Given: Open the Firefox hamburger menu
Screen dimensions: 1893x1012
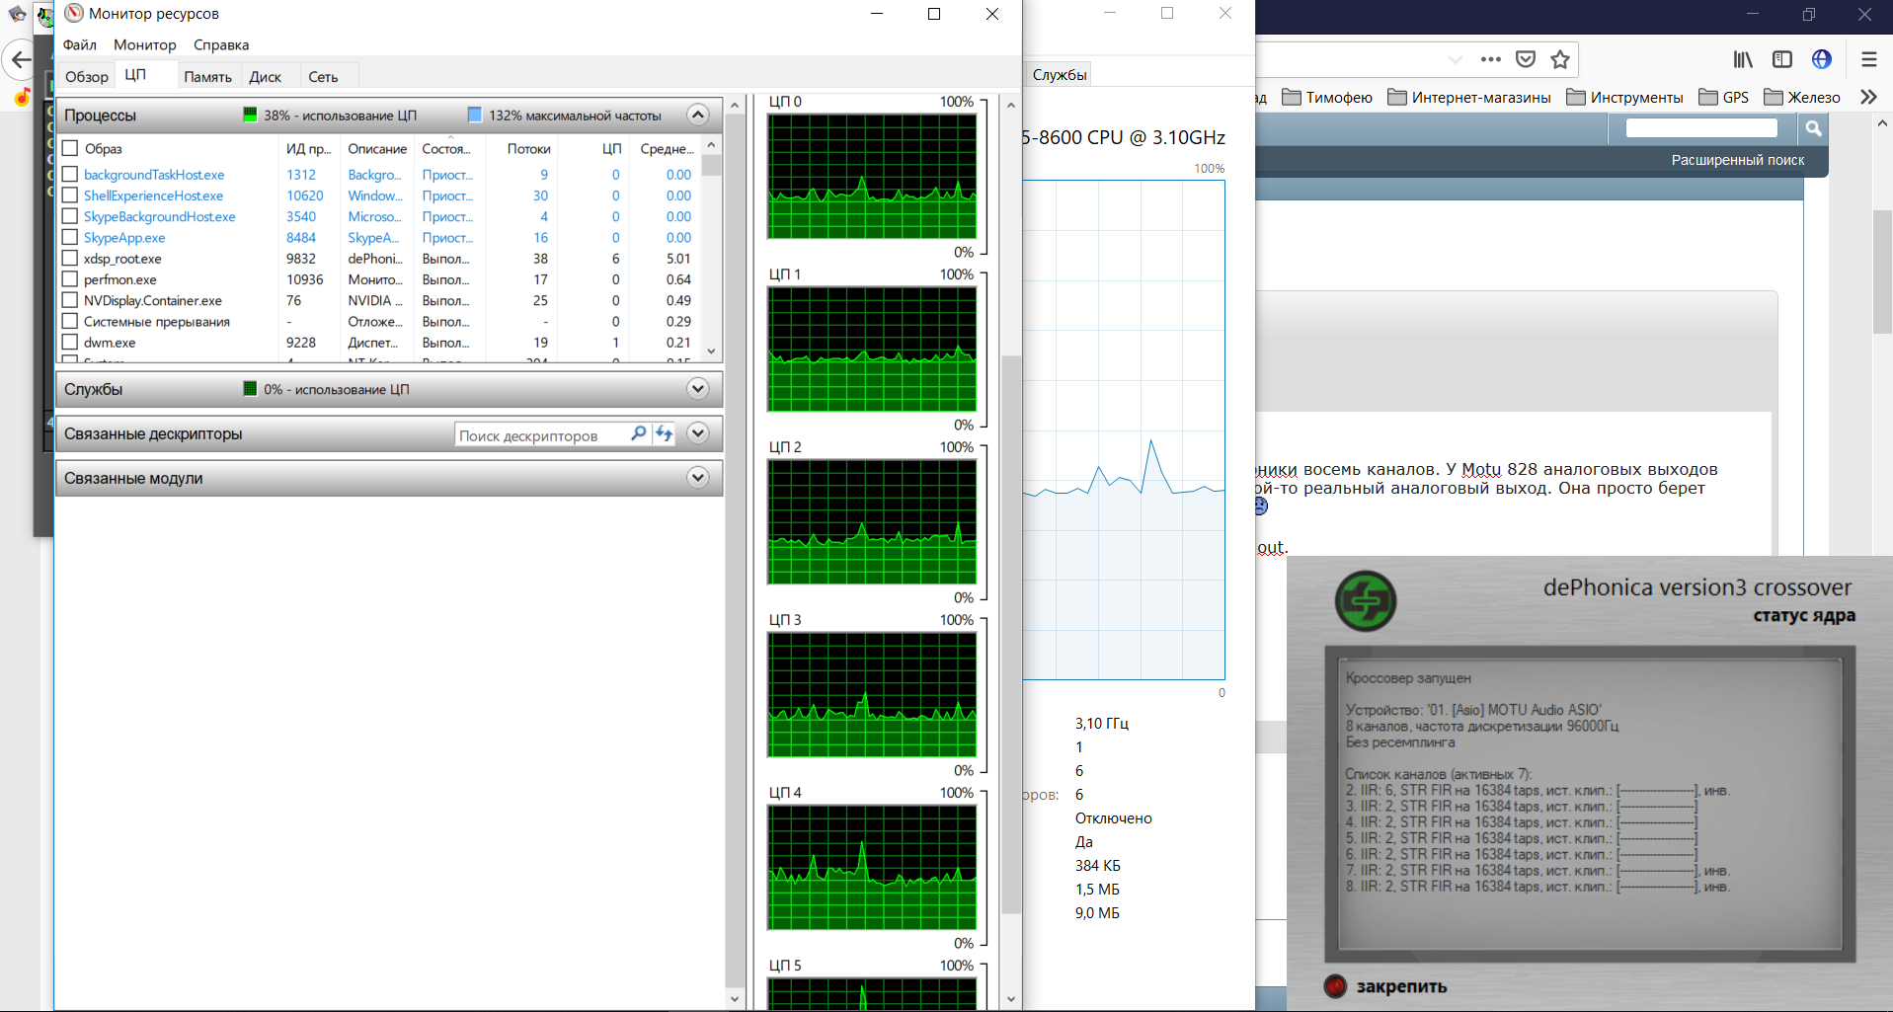Looking at the screenshot, I should click(x=1869, y=59).
